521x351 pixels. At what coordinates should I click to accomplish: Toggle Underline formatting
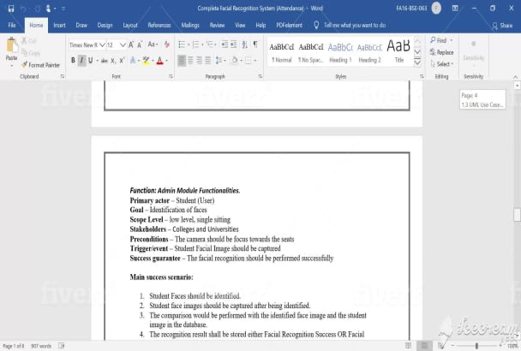90,61
